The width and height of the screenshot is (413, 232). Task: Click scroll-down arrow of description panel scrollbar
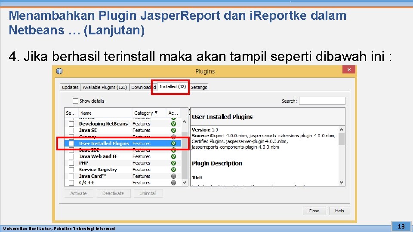pyautogui.click(x=342, y=183)
